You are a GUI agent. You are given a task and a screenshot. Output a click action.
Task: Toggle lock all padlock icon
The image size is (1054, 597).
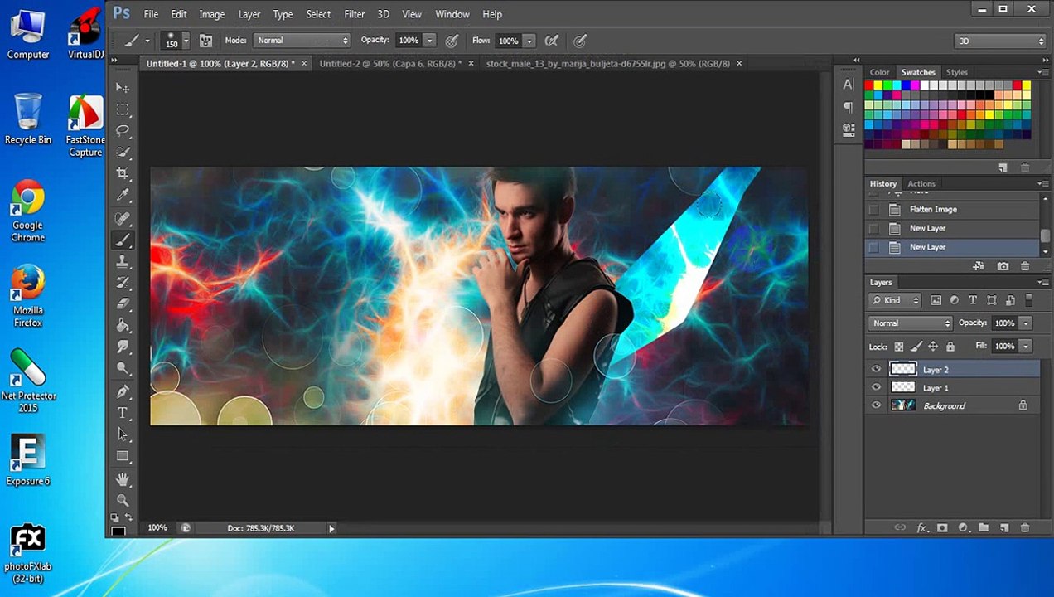click(950, 347)
